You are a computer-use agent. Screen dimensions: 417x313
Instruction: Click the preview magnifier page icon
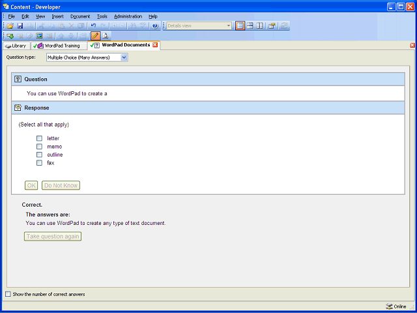106,36
